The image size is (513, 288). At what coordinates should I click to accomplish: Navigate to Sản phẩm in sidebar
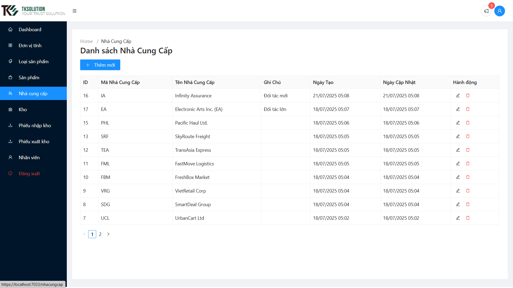29,77
